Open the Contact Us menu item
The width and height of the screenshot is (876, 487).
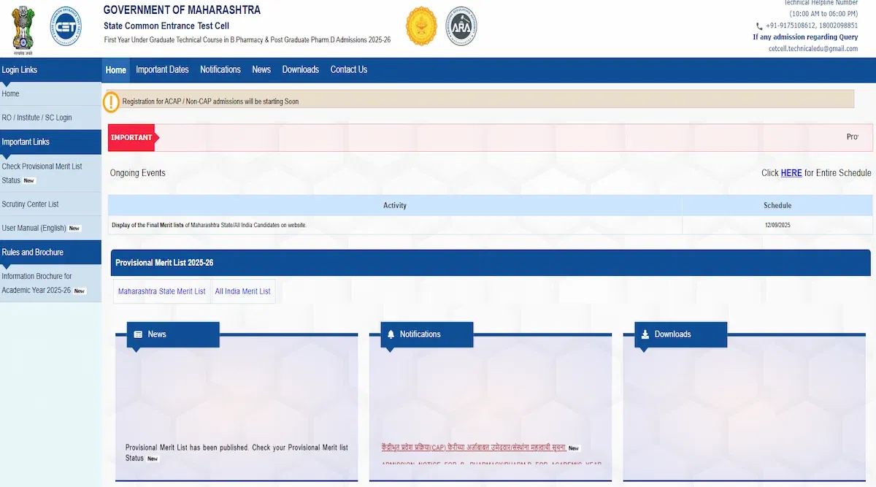[x=349, y=70]
